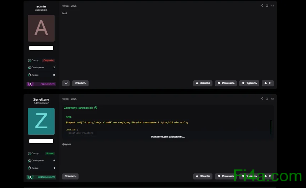Check IP of admin's post
Viewport: 306px width, 188px height.
pos(268,83)
